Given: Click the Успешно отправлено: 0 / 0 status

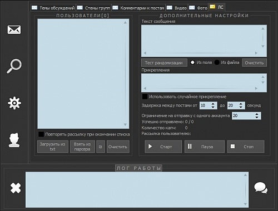Looking at the screenshot, I should [167, 122].
